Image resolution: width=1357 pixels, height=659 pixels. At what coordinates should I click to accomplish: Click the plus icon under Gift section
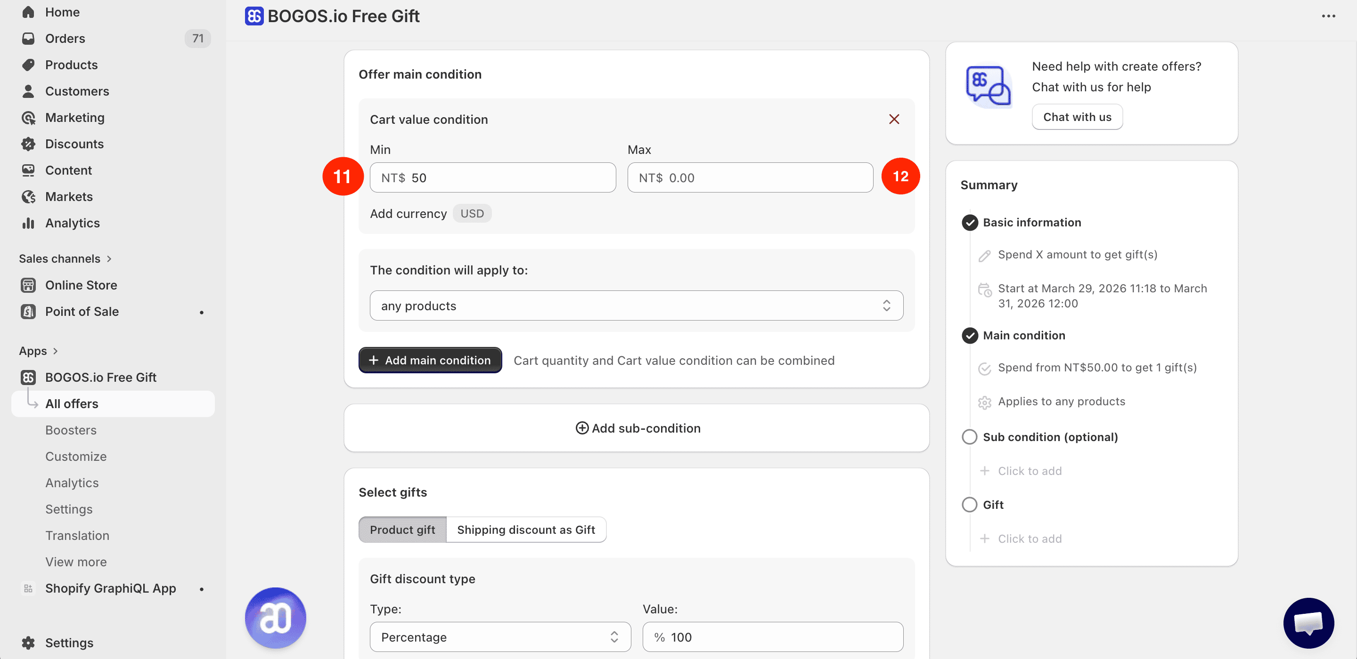(984, 538)
